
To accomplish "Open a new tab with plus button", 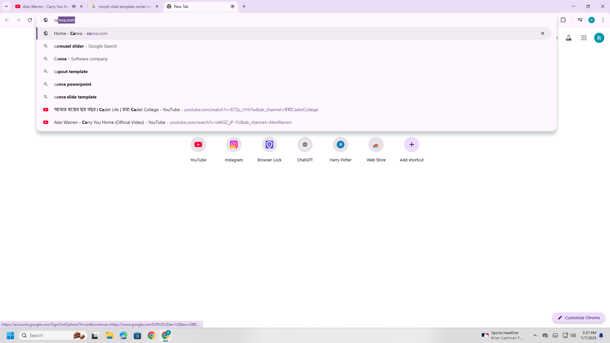I will point(244,6).
